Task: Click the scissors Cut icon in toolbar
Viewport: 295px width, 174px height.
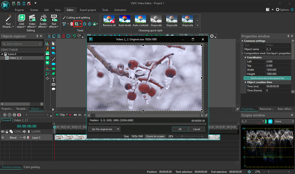Action: (49, 36)
